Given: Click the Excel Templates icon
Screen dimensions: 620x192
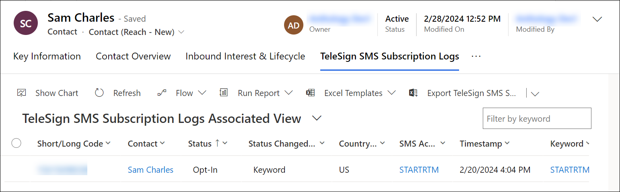Looking at the screenshot, I should coord(310,93).
